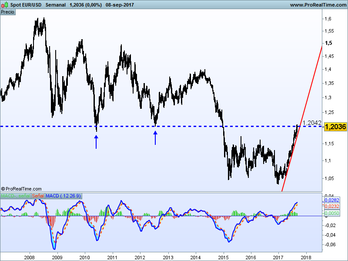Click the 1,2042 horizontal line label

[x=312, y=123]
